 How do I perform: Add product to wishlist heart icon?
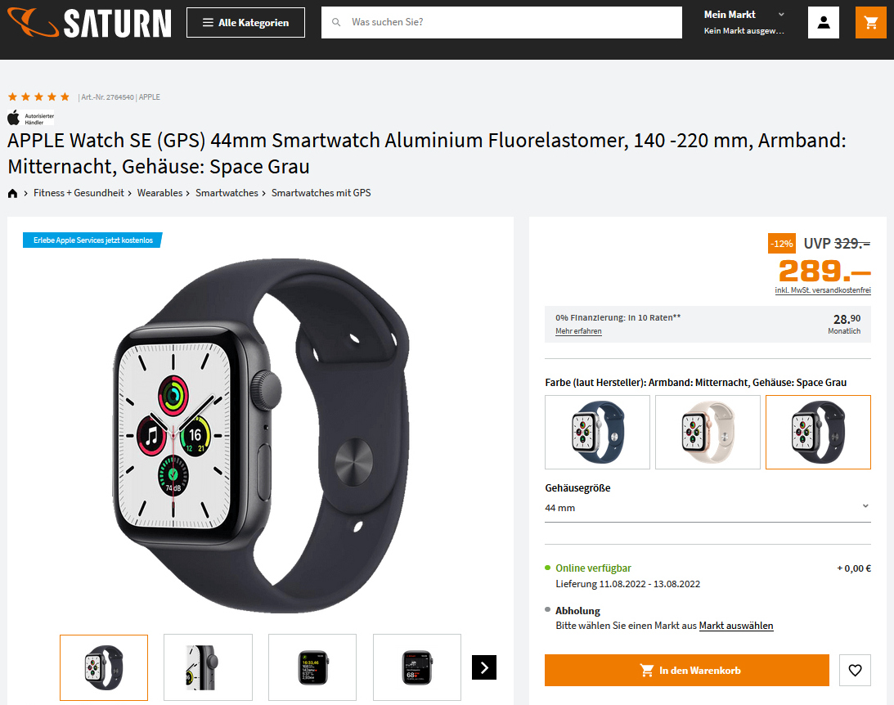[x=855, y=670]
